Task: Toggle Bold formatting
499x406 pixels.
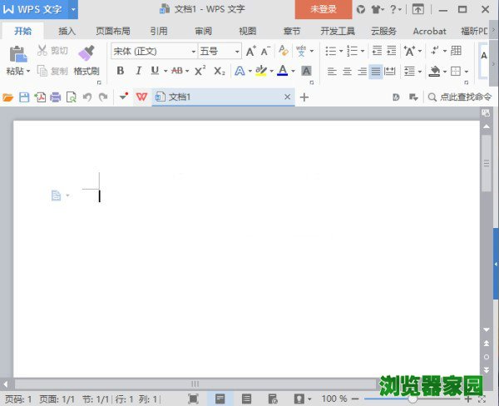Action: point(120,72)
